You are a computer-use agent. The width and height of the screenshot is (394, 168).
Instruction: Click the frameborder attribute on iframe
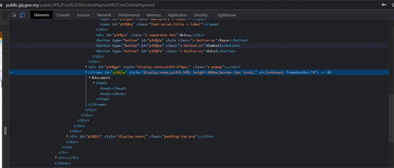coord(302,72)
